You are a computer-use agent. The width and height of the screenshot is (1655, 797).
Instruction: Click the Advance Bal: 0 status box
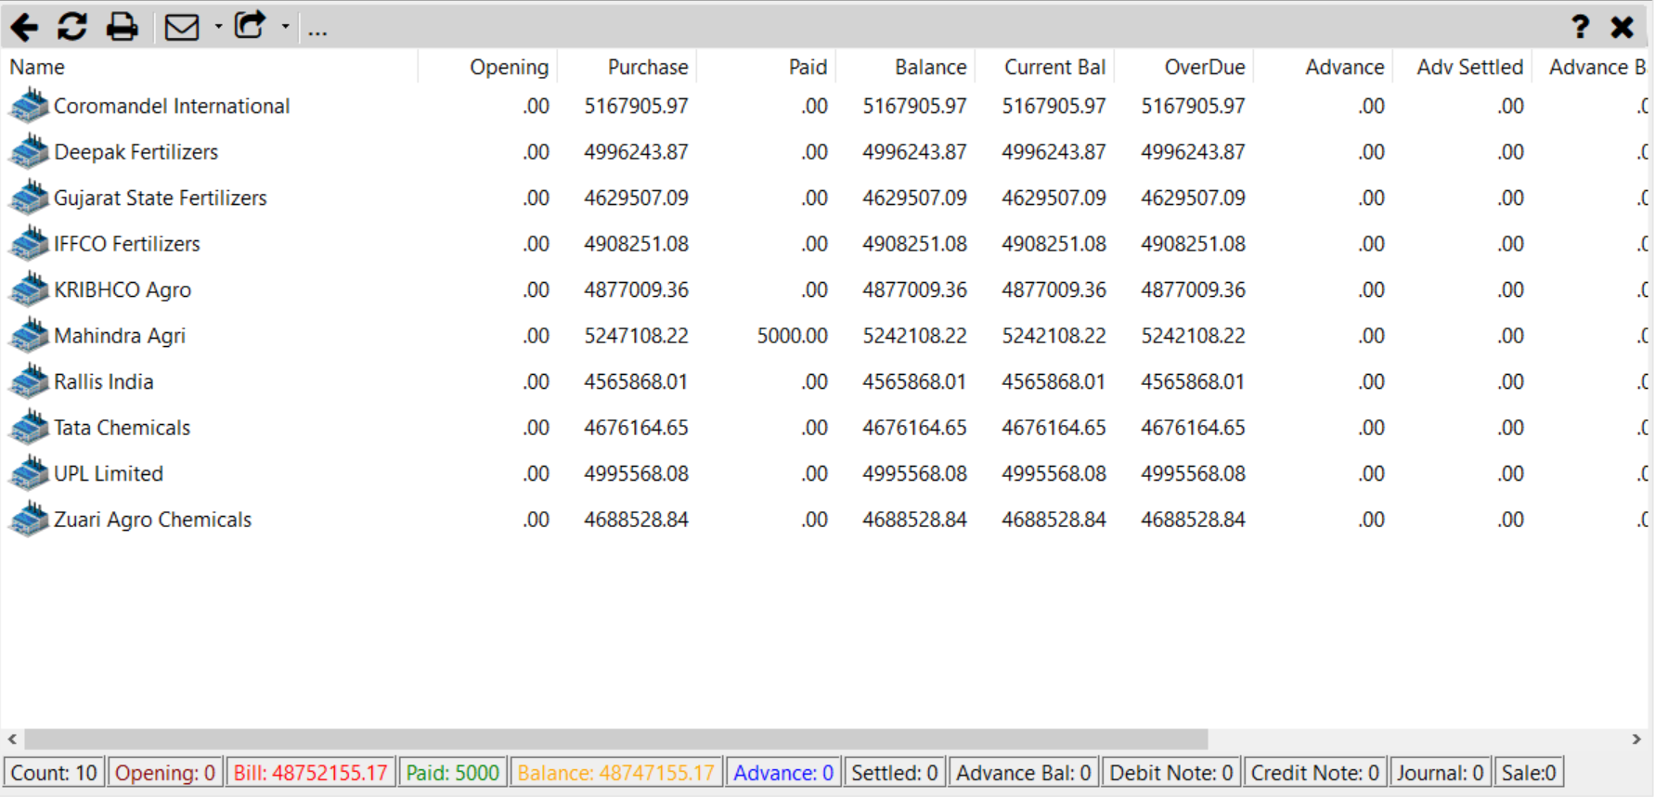tap(1023, 772)
